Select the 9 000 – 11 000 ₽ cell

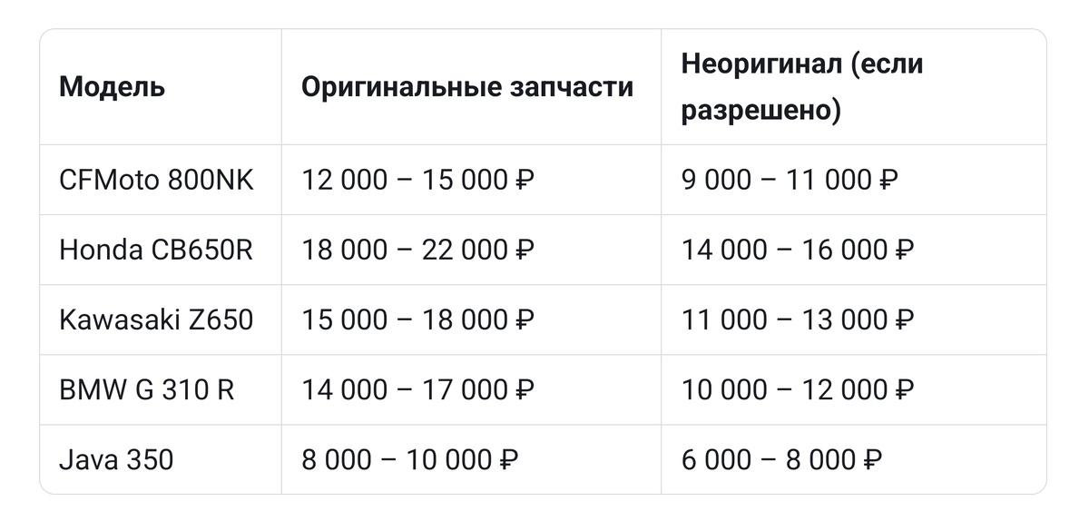[x=790, y=180]
